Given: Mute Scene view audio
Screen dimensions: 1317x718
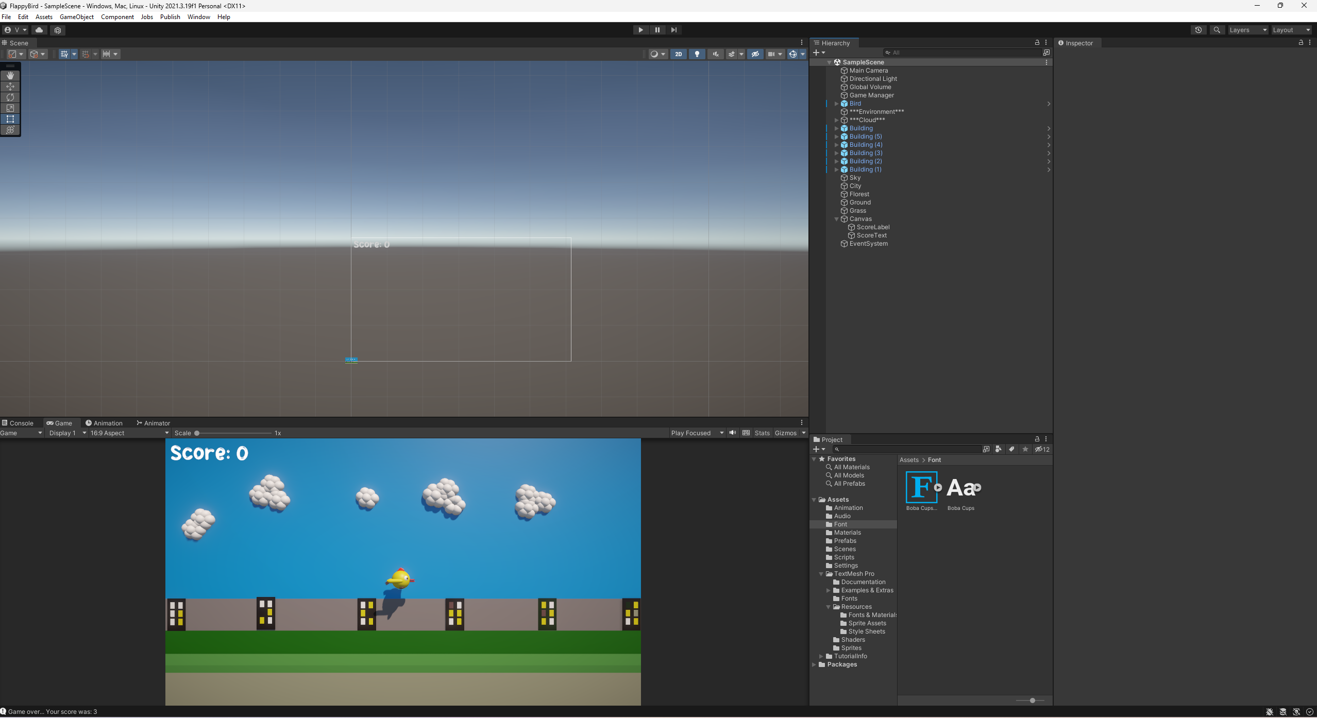Looking at the screenshot, I should (x=715, y=54).
